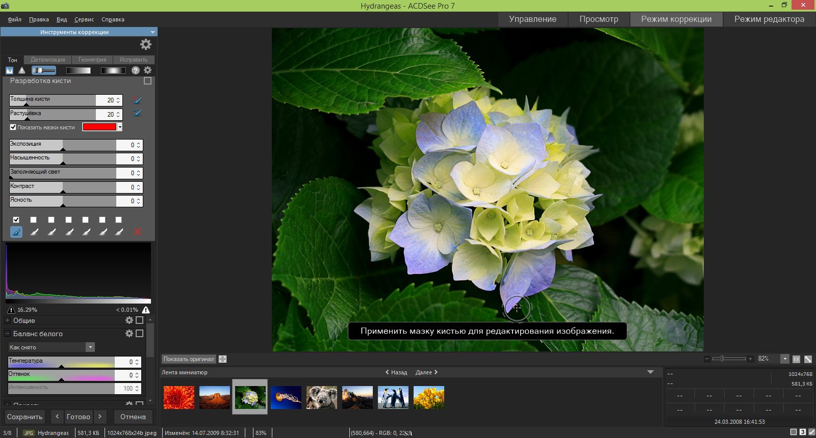Toggle the histogram icon in Tone tab

[x=9, y=70]
